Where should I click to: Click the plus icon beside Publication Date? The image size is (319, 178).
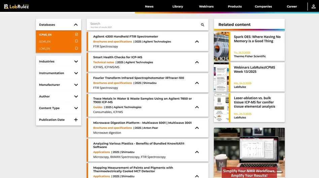[x=76, y=120]
